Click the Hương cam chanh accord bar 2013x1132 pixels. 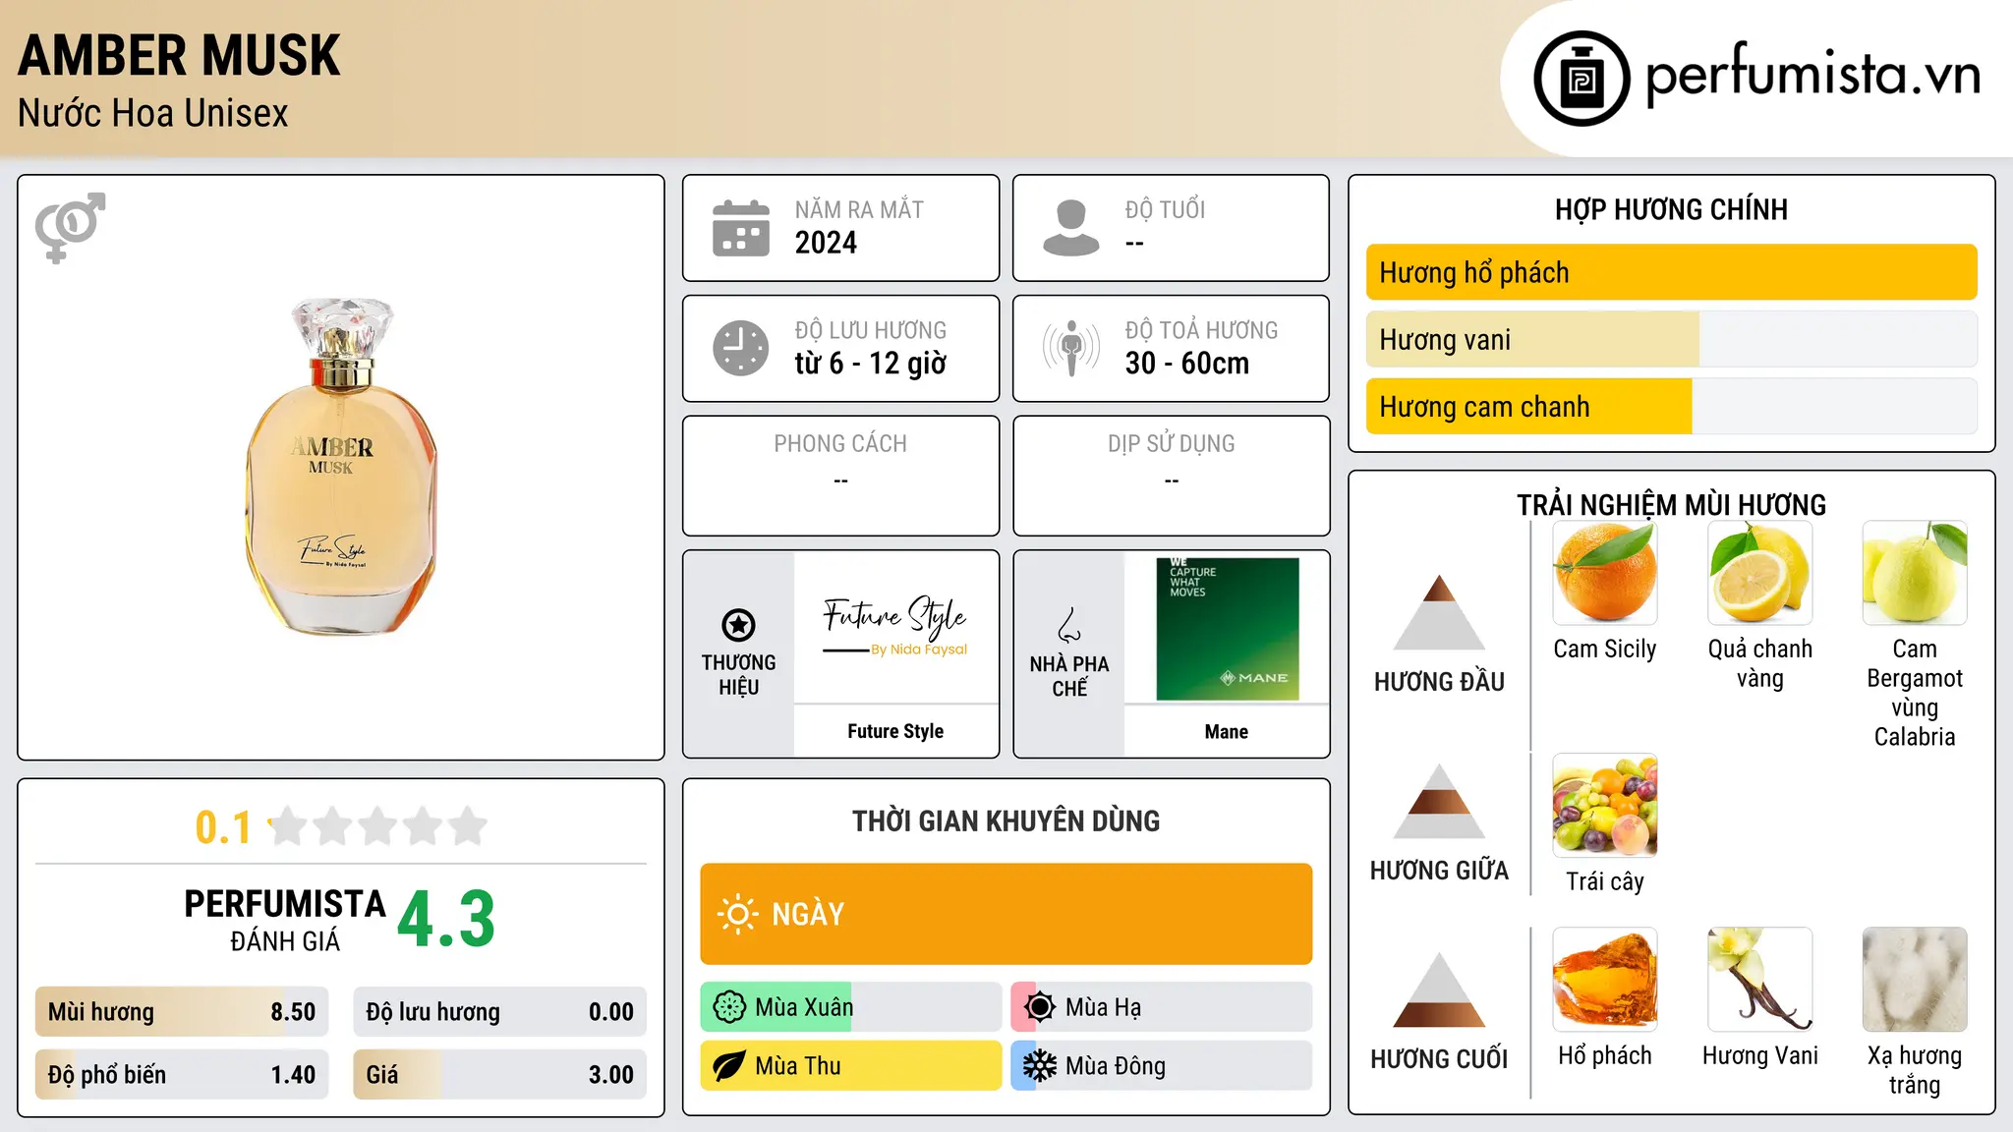click(x=1671, y=406)
